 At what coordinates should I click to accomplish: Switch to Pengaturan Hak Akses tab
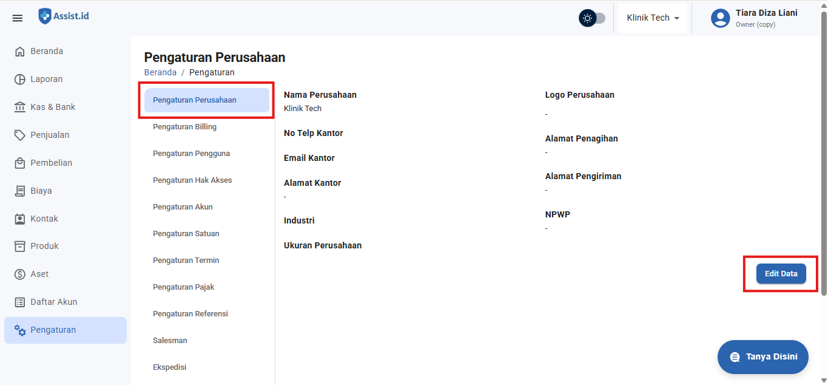(x=192, y=180)
